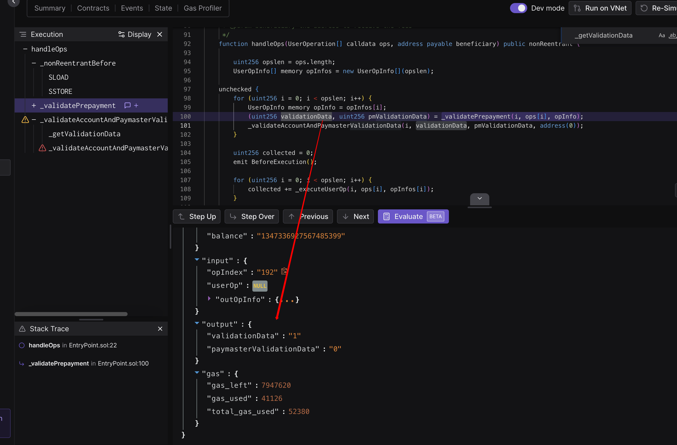Viewport: 677px width, 445px height.
Task: Click the gas_left value 7947620
Action: click(x=276, y=385)
